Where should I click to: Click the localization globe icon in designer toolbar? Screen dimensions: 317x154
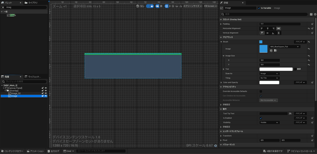tap(137, 6)
